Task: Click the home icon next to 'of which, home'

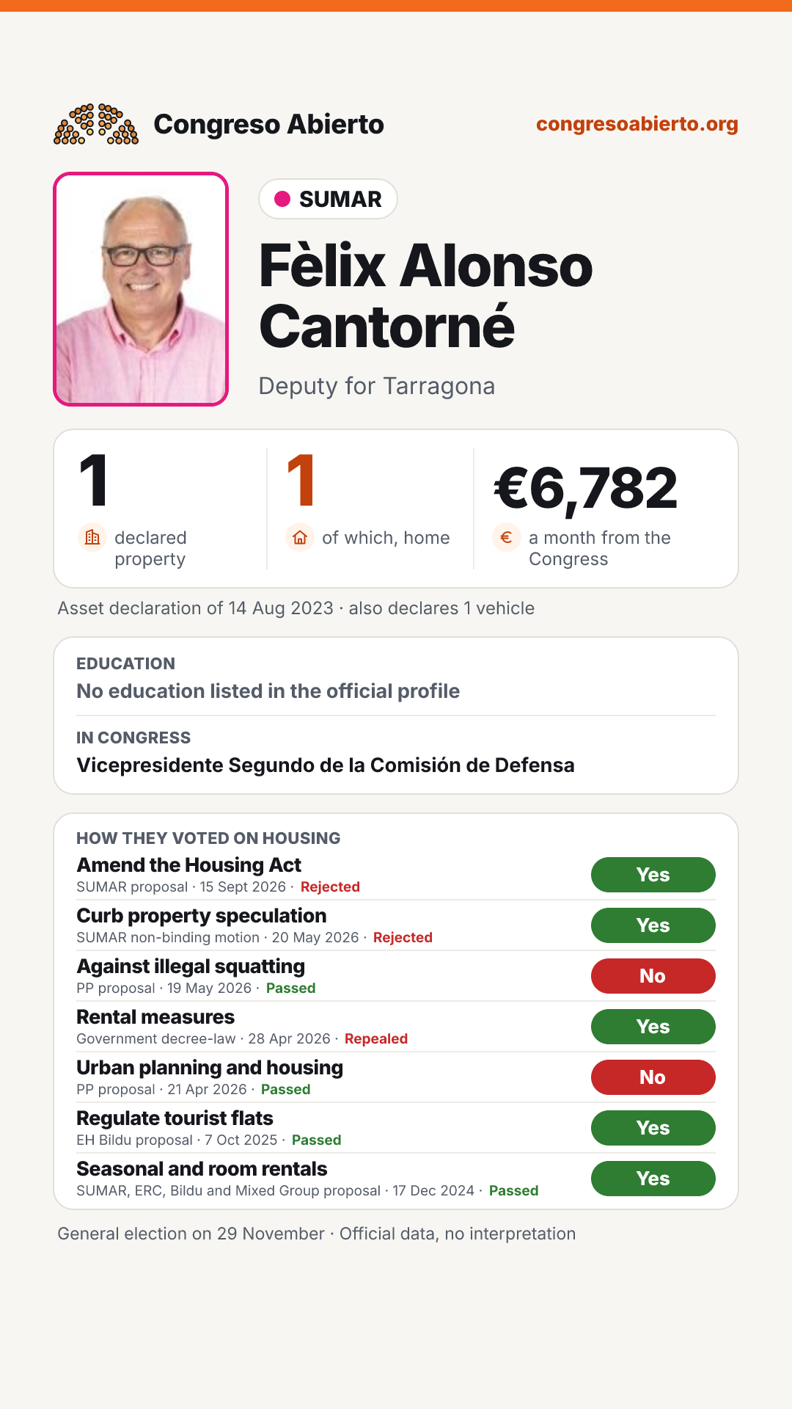Action: click(300, 538)
